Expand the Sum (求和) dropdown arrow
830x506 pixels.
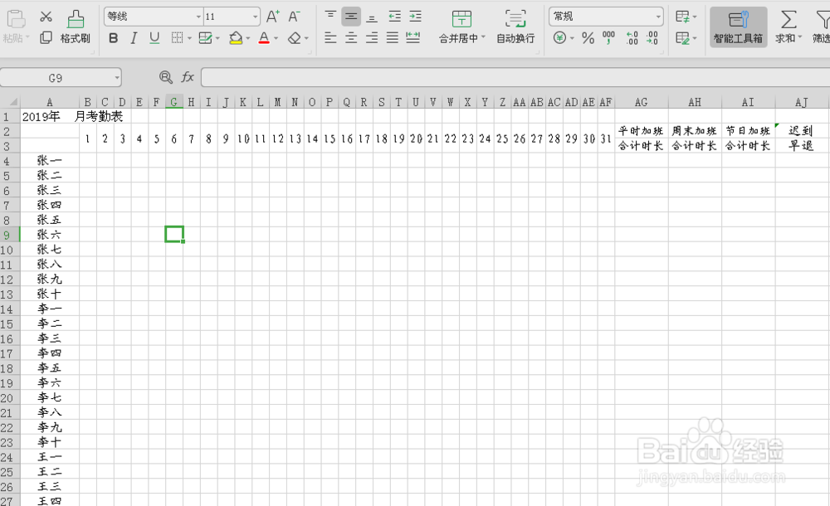pos(800,37)
